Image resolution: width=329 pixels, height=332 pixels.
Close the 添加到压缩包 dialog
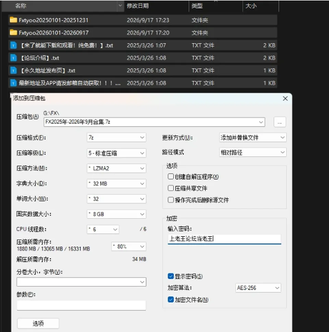pos(285,98)
